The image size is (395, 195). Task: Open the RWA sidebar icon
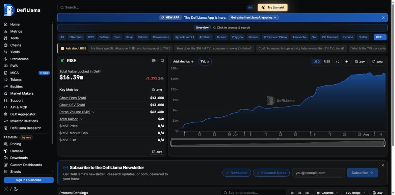pyautogui.click(x=6, y=66)
